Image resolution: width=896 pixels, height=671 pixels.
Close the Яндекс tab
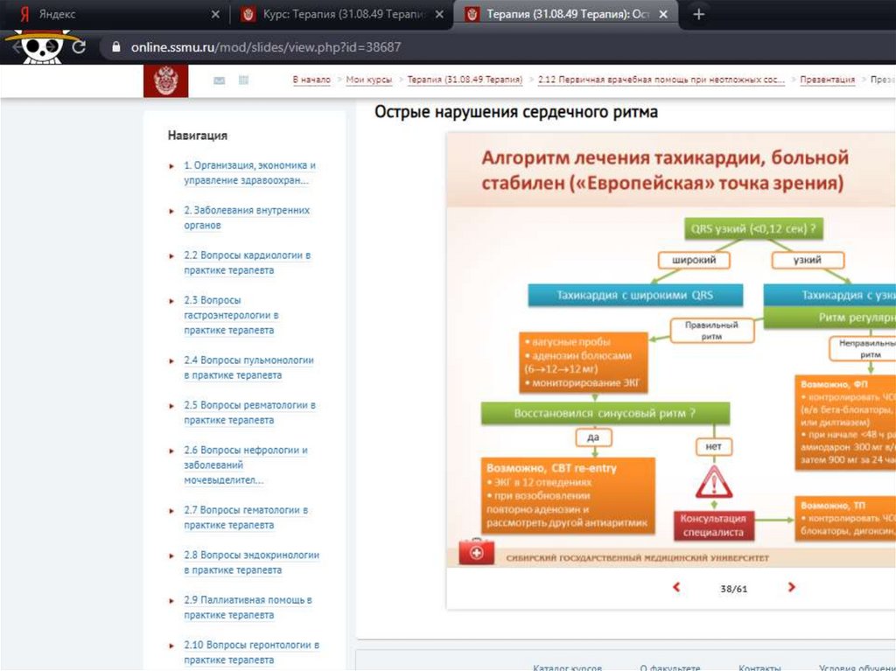215,14
